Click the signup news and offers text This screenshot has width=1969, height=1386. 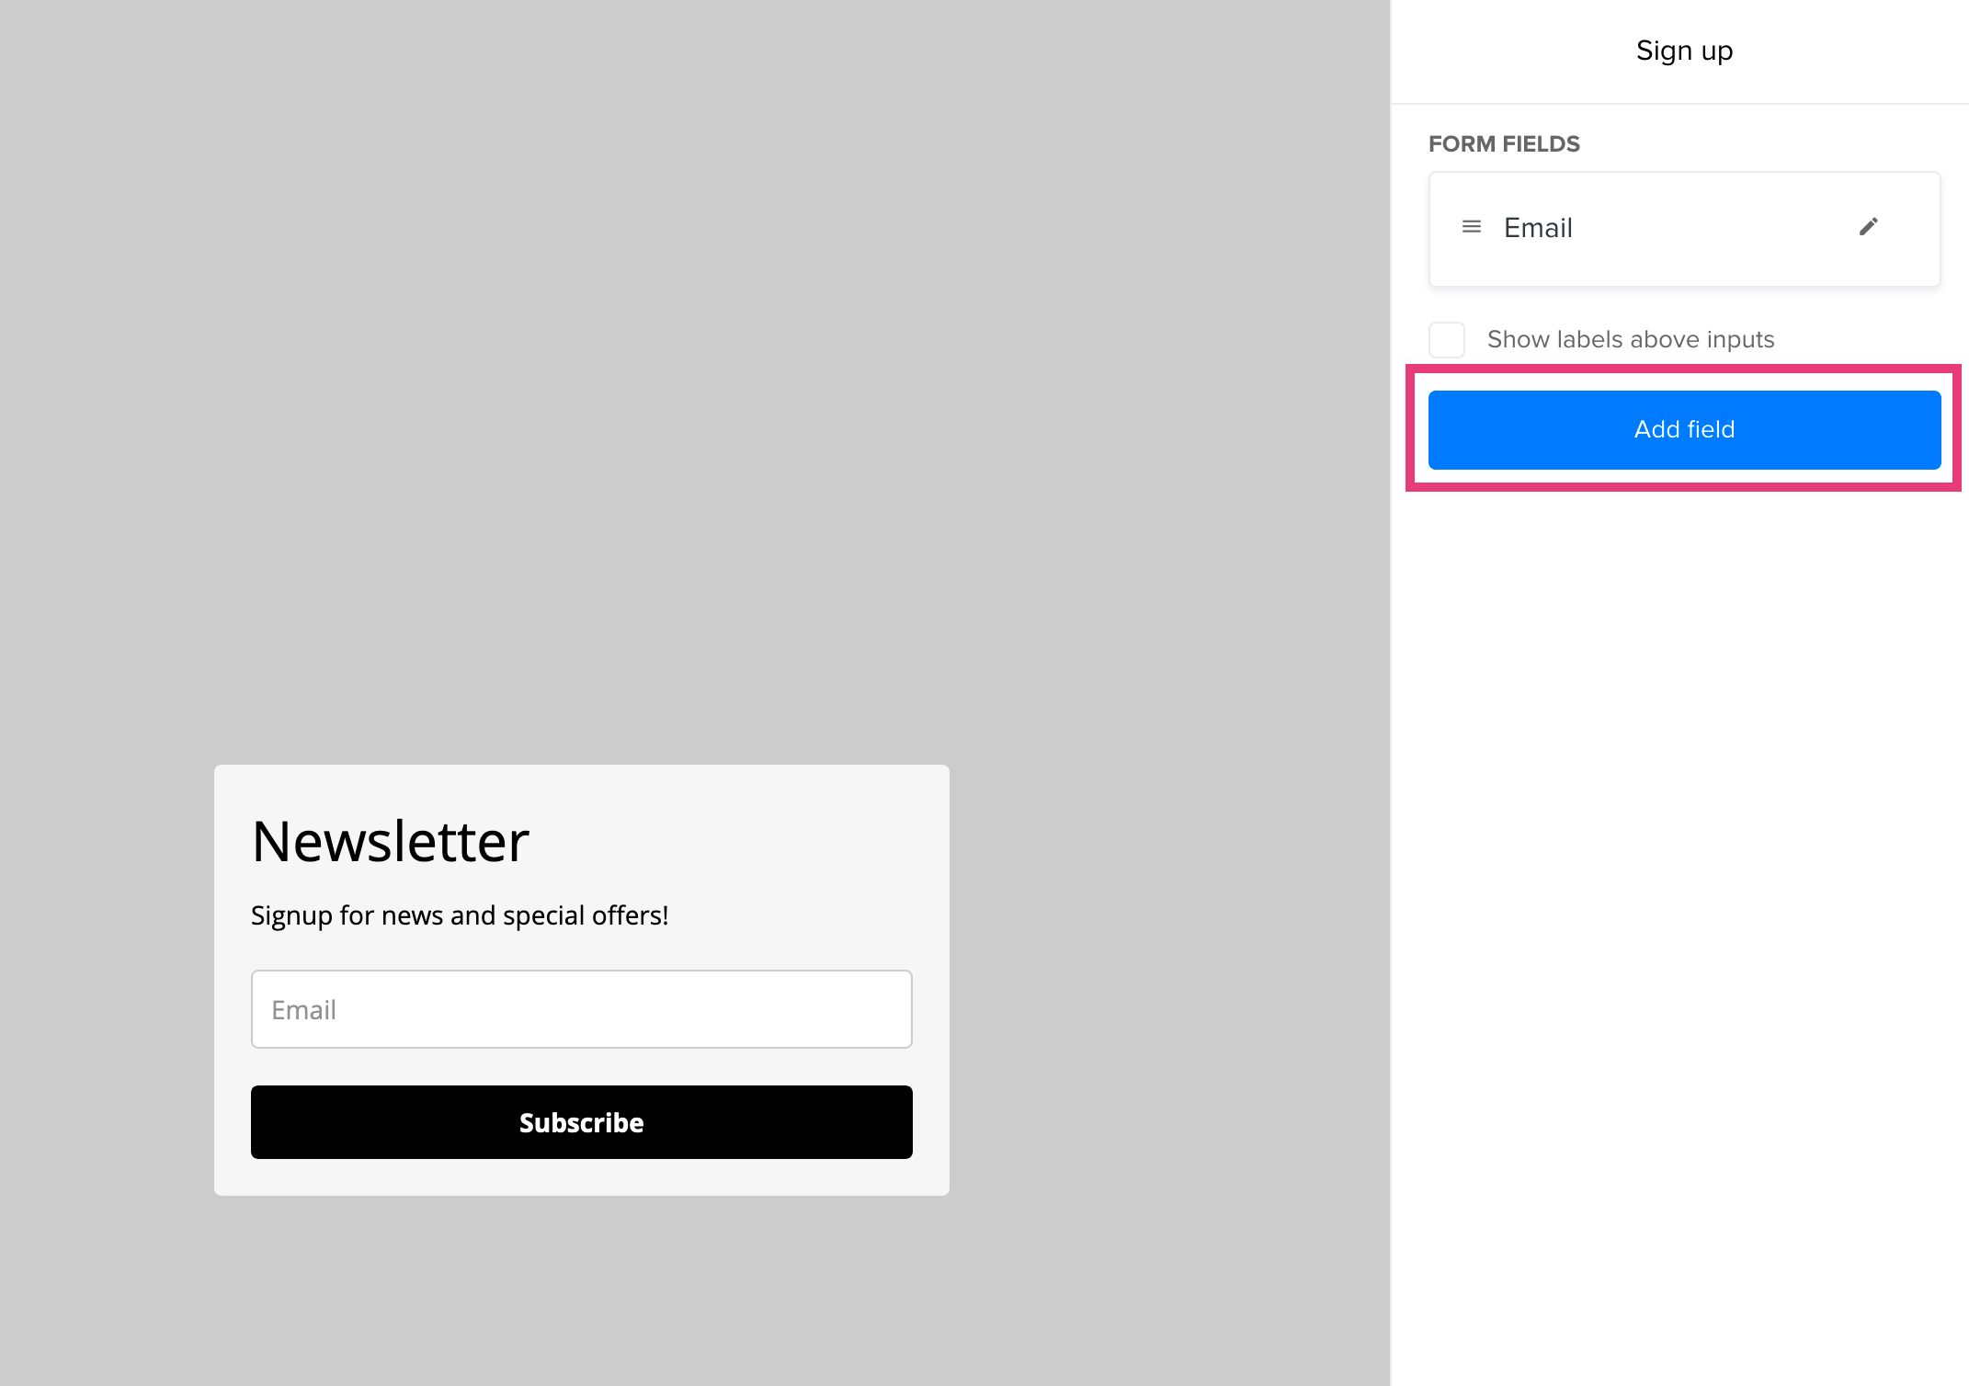pos(459,915)
